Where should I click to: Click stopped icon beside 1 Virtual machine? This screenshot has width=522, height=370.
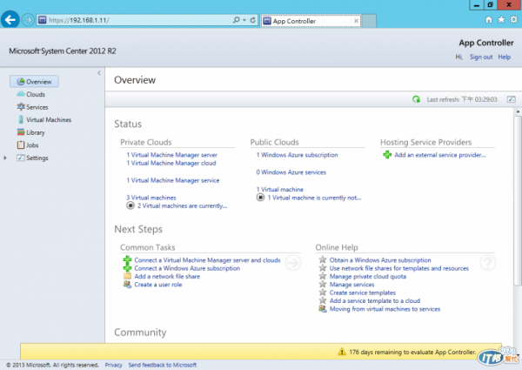point(260,198)
